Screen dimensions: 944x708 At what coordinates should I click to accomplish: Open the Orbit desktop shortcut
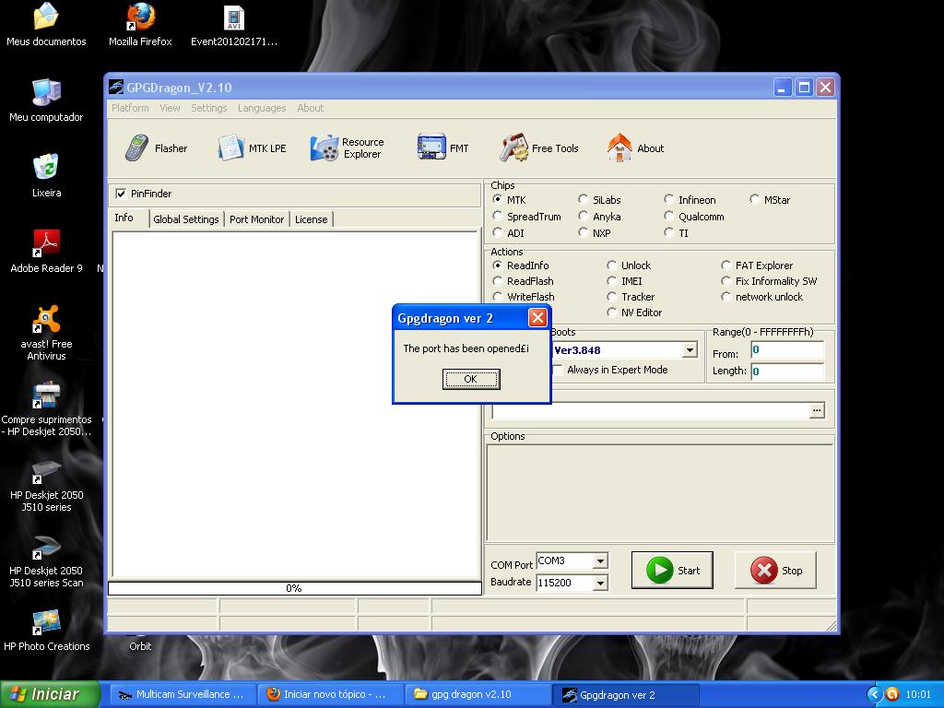[140, 645]
